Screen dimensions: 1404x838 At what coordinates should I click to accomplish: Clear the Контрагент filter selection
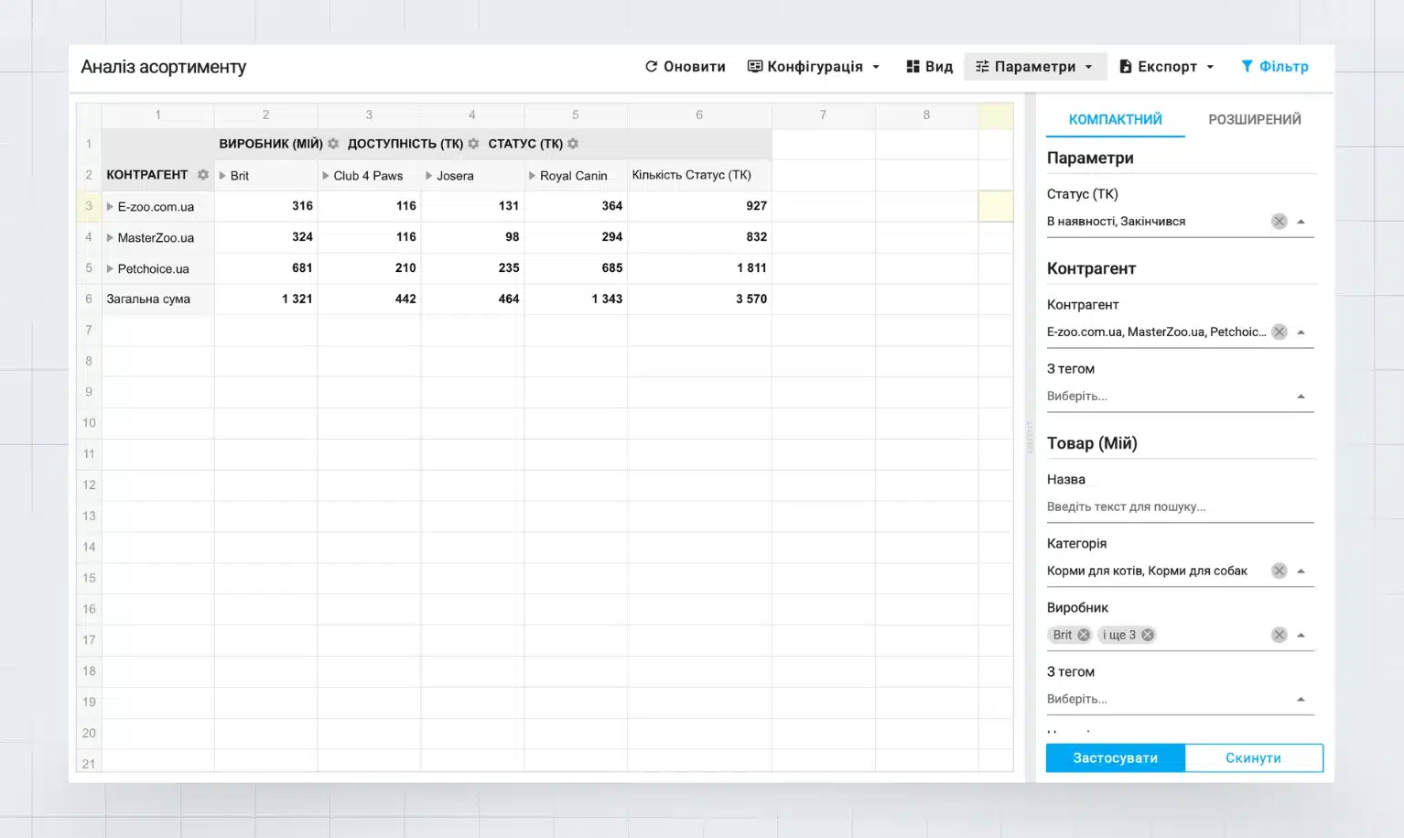(x=1279, y=332)
